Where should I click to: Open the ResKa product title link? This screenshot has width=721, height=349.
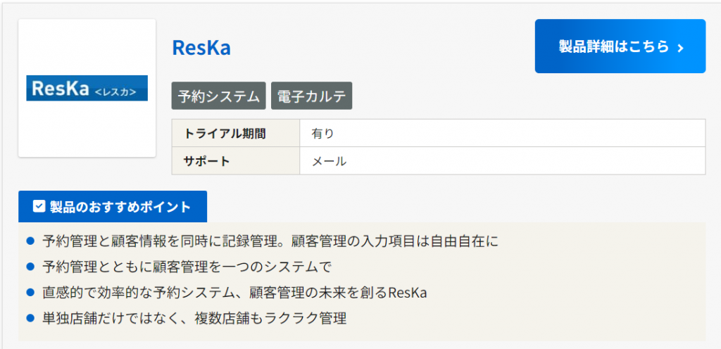(x=201, y=47)
